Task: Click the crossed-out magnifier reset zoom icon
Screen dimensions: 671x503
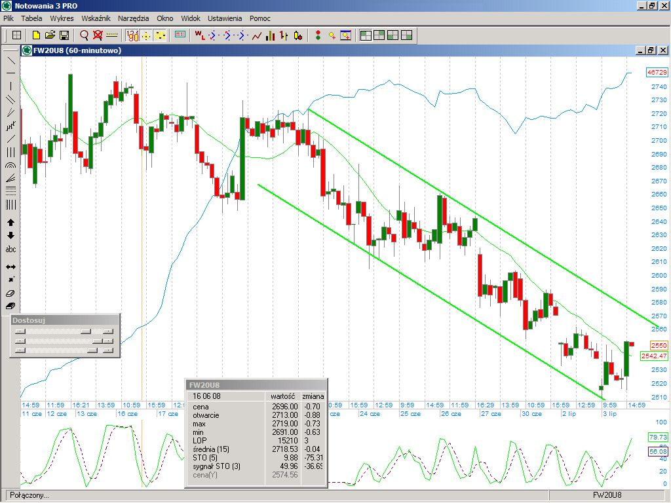Action: tap(98, 35)
